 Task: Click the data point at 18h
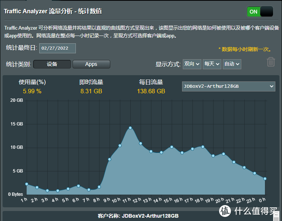[x=203, y=147]
